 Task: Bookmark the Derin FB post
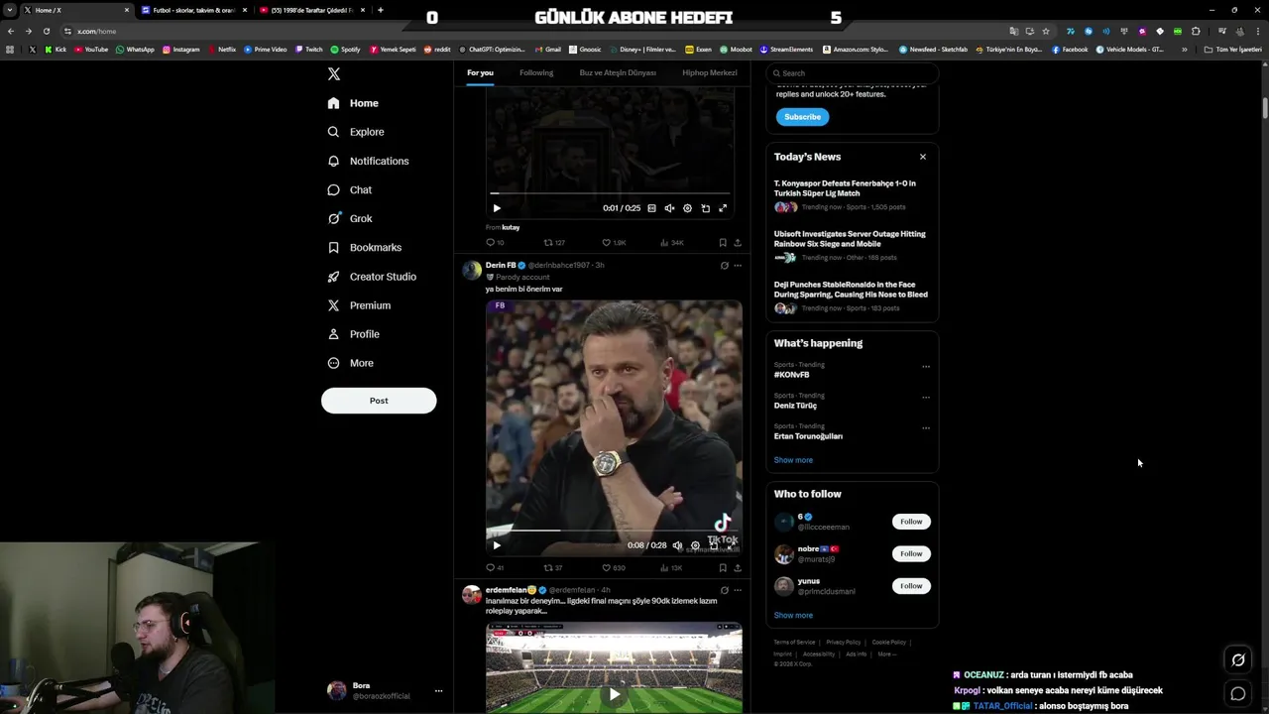(723, 568)
